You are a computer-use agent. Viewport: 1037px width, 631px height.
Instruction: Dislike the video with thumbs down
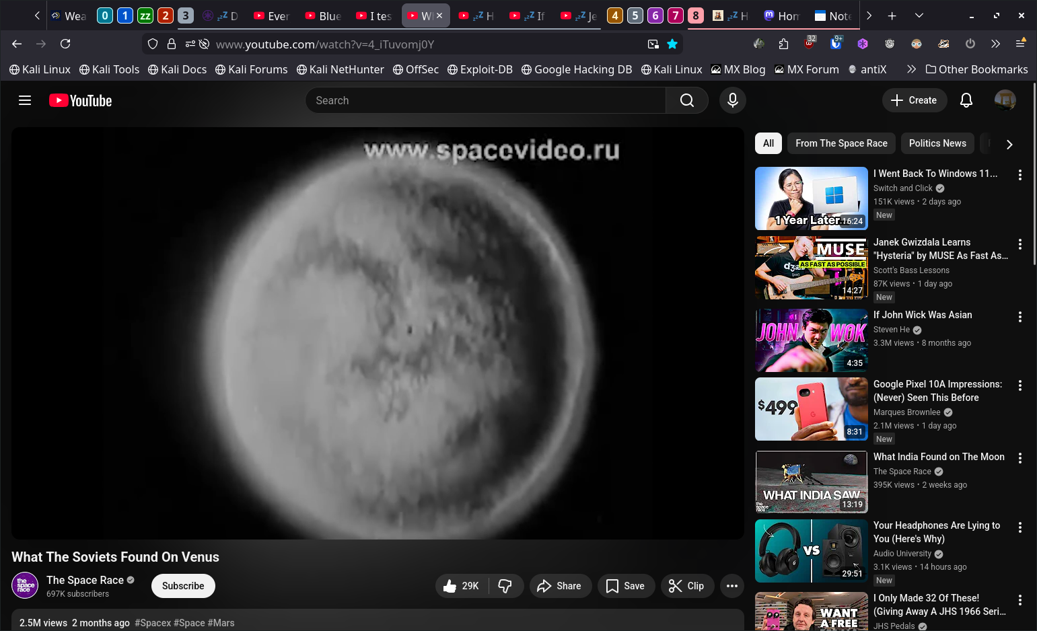pyautogui.click(x=505, y=586)
